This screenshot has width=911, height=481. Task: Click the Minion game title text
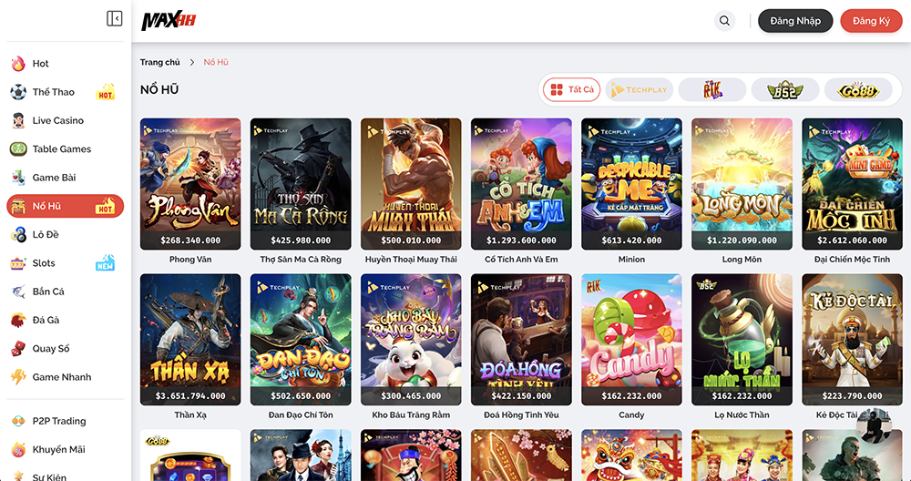(x=631, y=259)
